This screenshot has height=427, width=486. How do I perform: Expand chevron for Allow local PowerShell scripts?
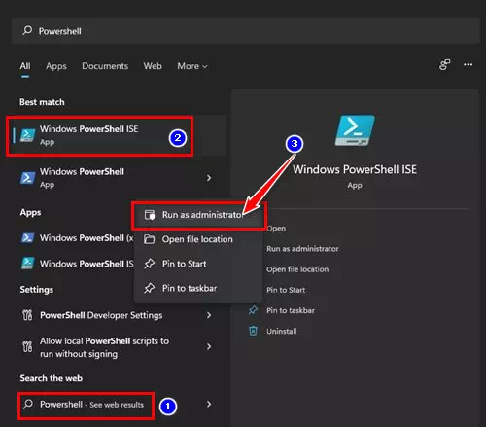coord(209,347)
